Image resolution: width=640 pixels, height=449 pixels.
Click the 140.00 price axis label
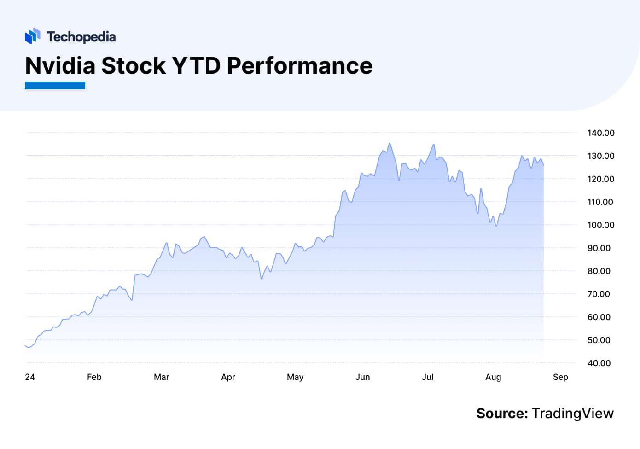[x=601, y=133]
